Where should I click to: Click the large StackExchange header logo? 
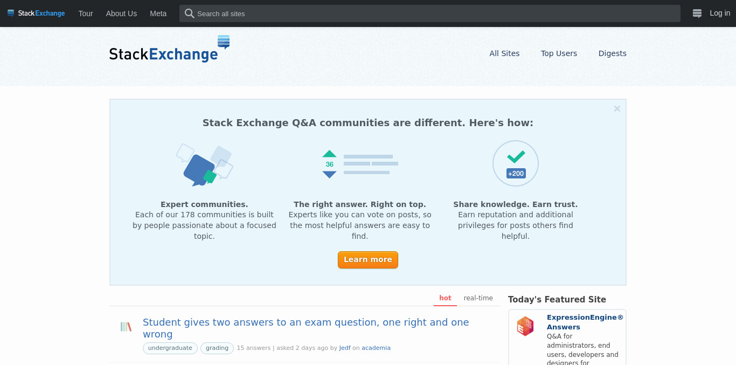pyautogui.click(x=170, y=49)
